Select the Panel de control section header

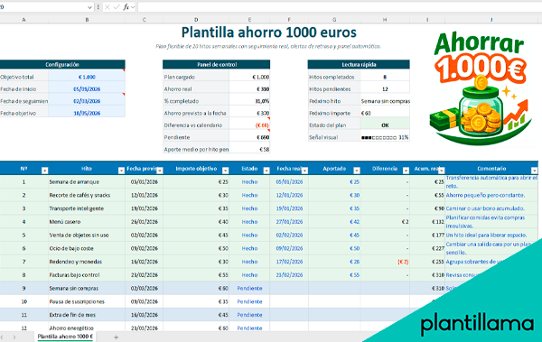[217, 65]
